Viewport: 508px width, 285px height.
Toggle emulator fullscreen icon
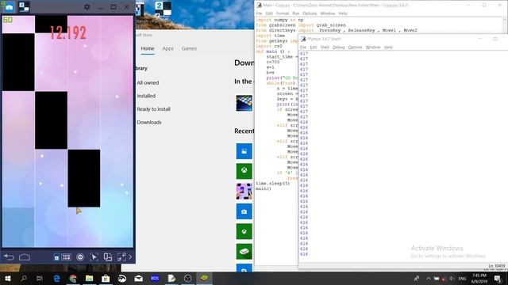point(121,256)
